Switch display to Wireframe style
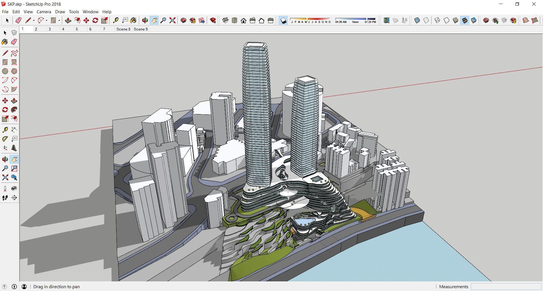543x291 pixels. (438, 20)
